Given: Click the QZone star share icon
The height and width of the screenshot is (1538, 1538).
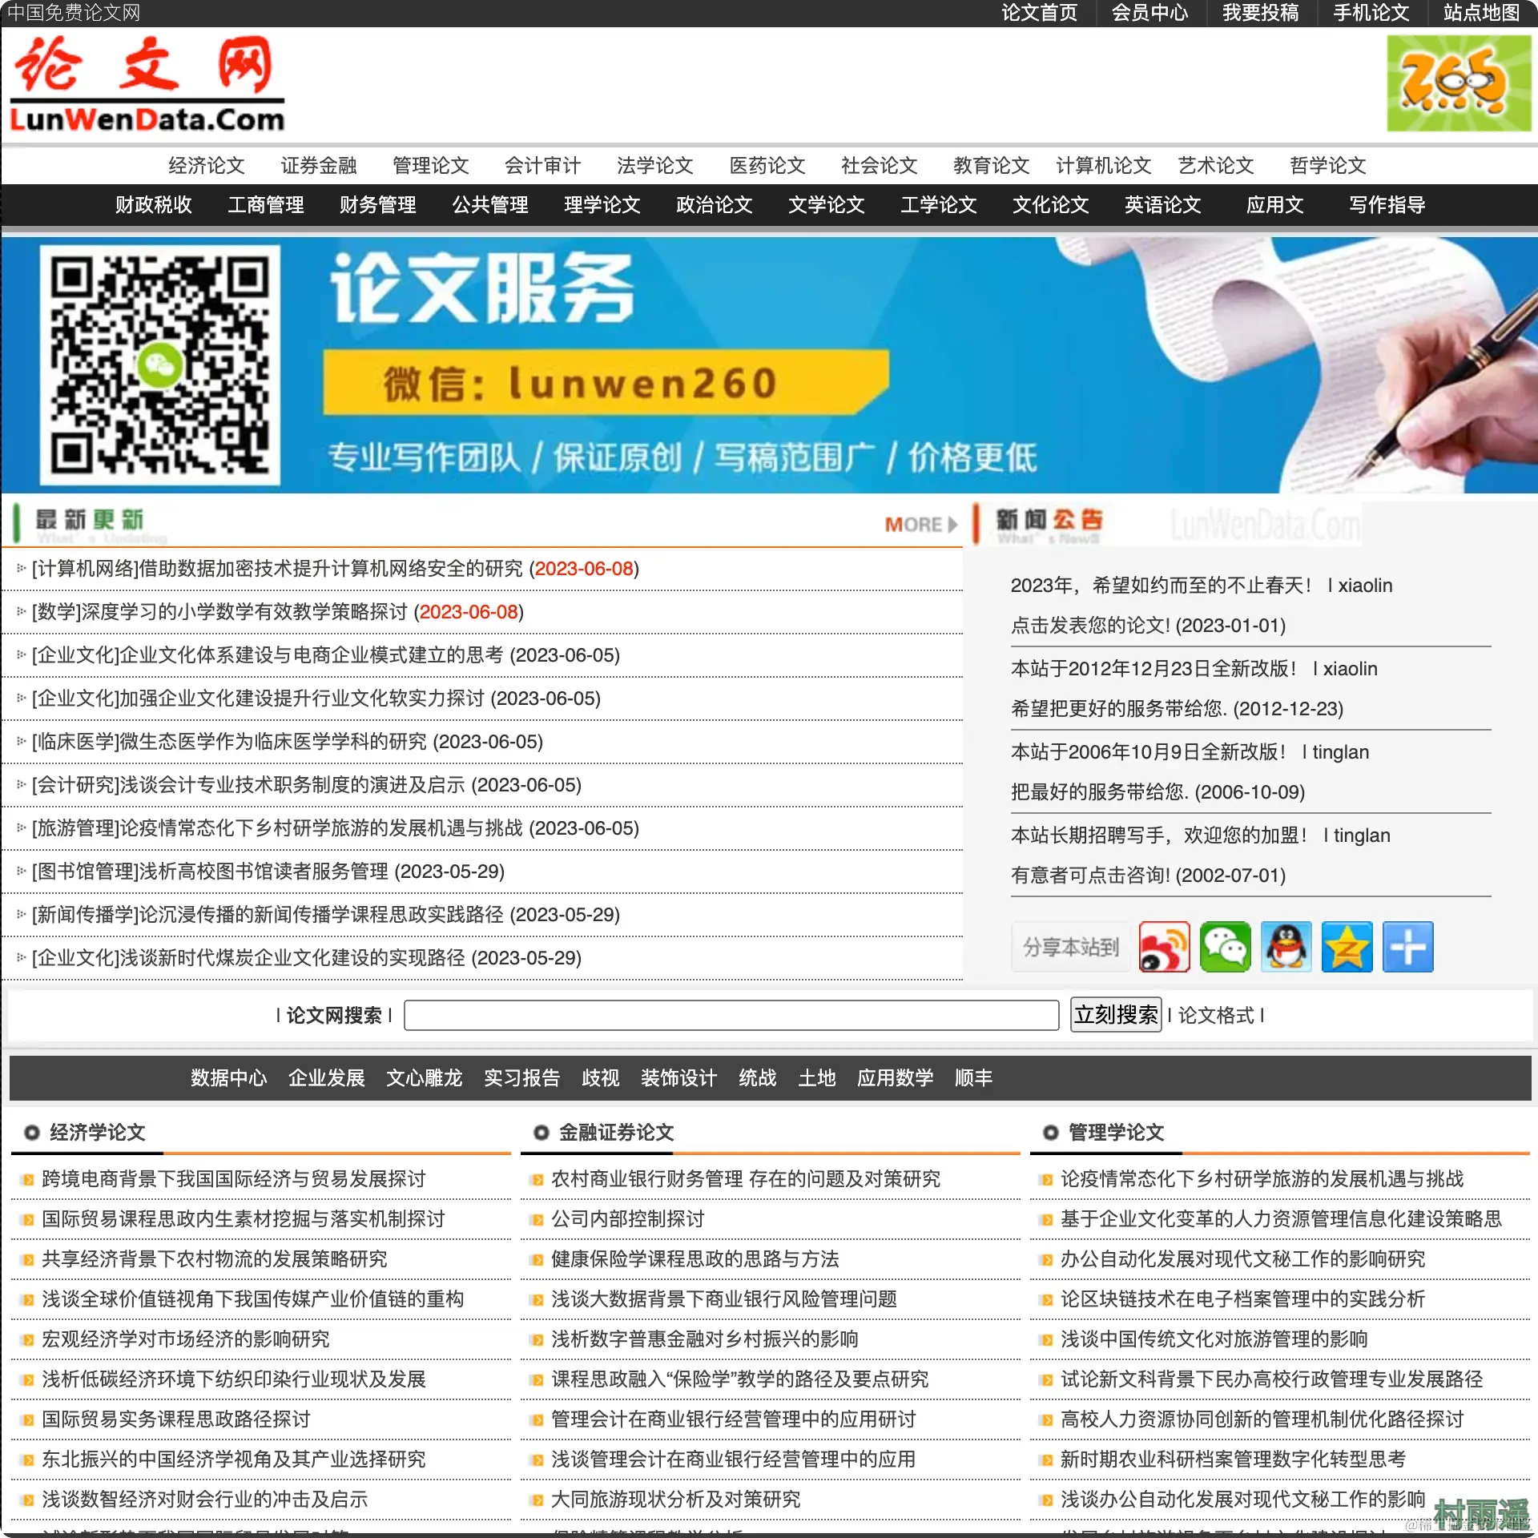Looking at the screenshot, I should [1347, 947].
